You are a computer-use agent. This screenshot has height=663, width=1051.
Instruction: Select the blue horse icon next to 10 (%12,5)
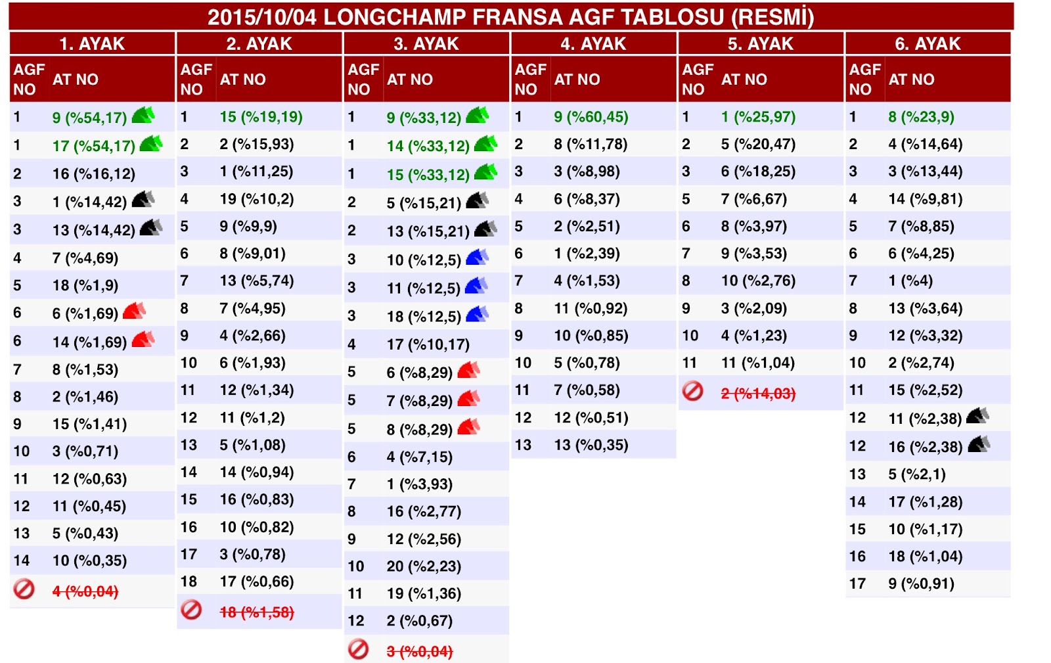[478, 257]
